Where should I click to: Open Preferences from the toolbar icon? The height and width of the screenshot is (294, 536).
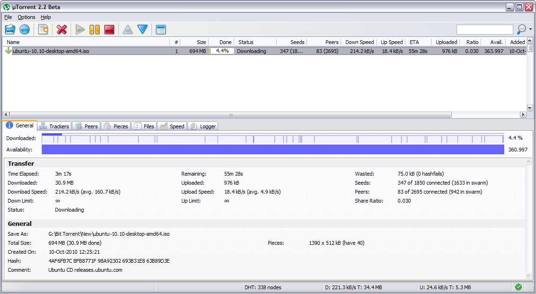[161, 29]
